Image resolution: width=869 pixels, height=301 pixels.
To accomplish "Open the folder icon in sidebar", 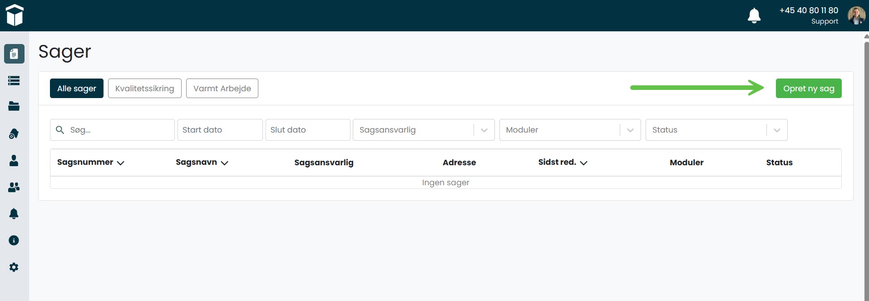I will [x=14, y=106].
